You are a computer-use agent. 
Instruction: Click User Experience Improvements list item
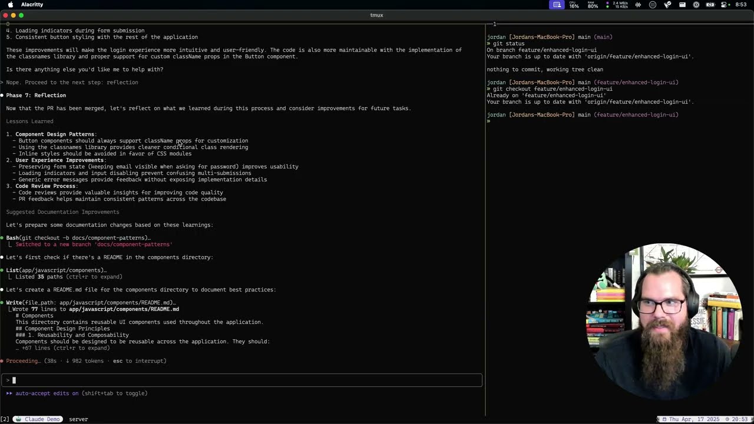61,160
